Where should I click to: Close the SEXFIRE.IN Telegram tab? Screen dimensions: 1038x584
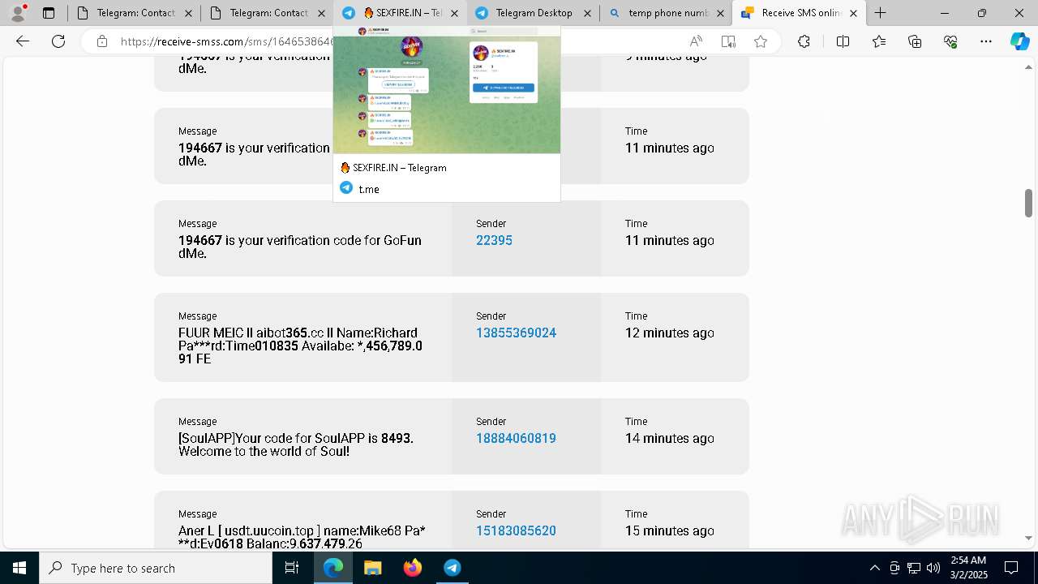pyautogui.click(x=454, y=13)
